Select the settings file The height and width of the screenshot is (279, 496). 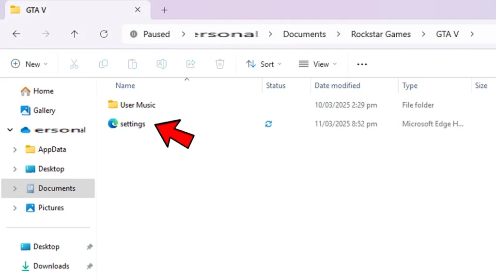click(x=132, y=124)
